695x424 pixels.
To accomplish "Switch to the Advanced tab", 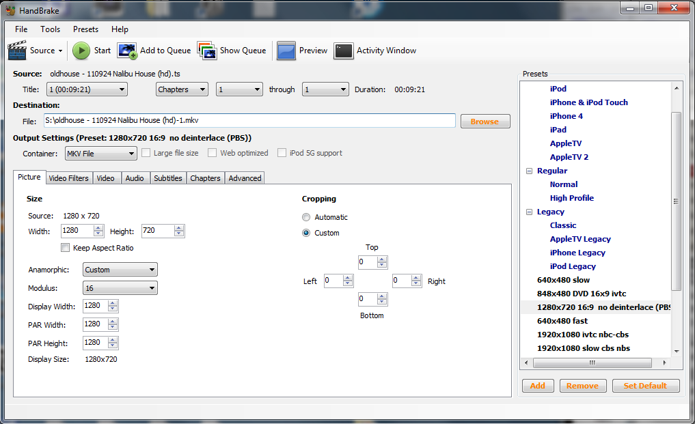I will coord(245,178).
